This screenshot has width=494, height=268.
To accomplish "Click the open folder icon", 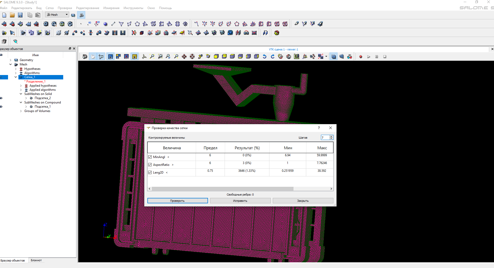I will tap(12, 15).
